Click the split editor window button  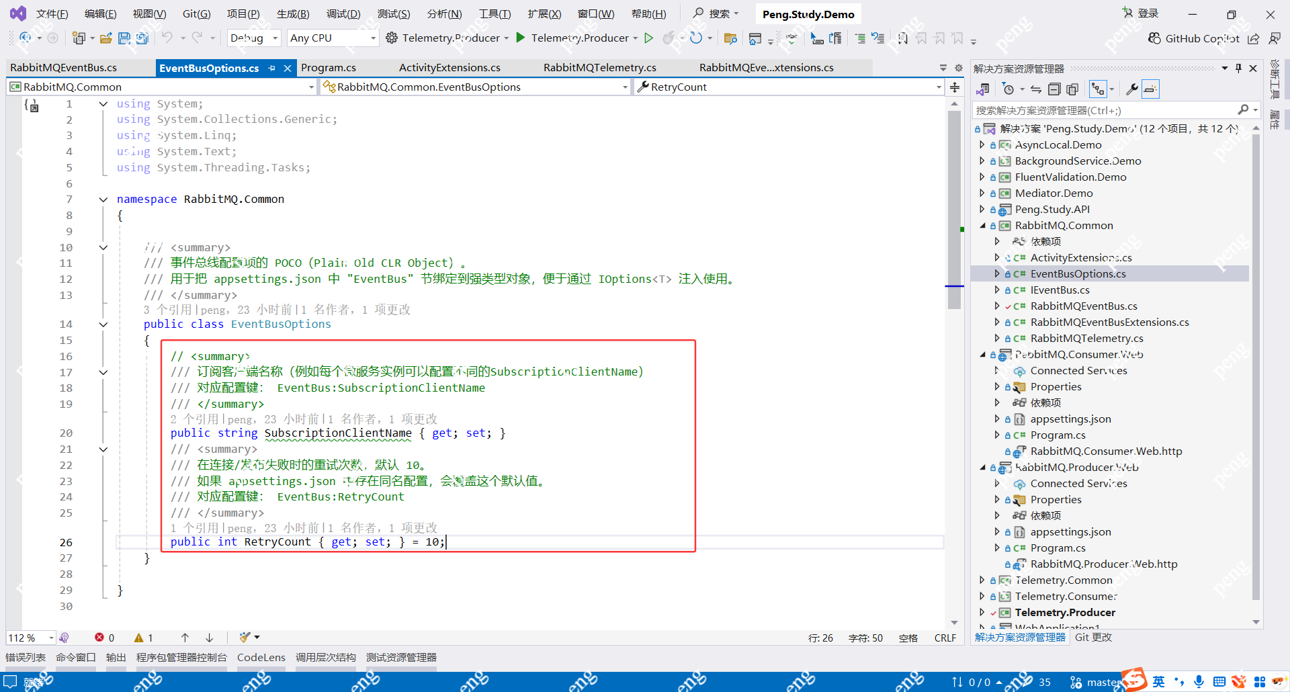pos(955,87)
